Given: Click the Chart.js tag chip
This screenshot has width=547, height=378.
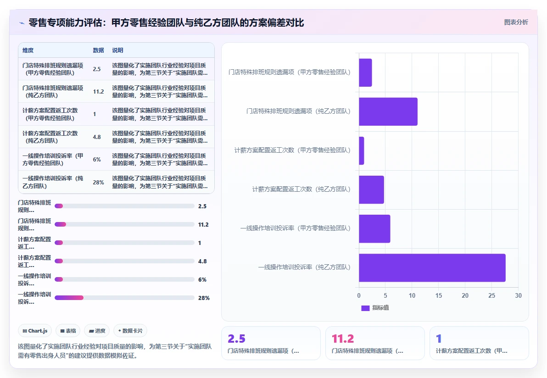Looking at the screenshot, I should [x=35, y=331].
